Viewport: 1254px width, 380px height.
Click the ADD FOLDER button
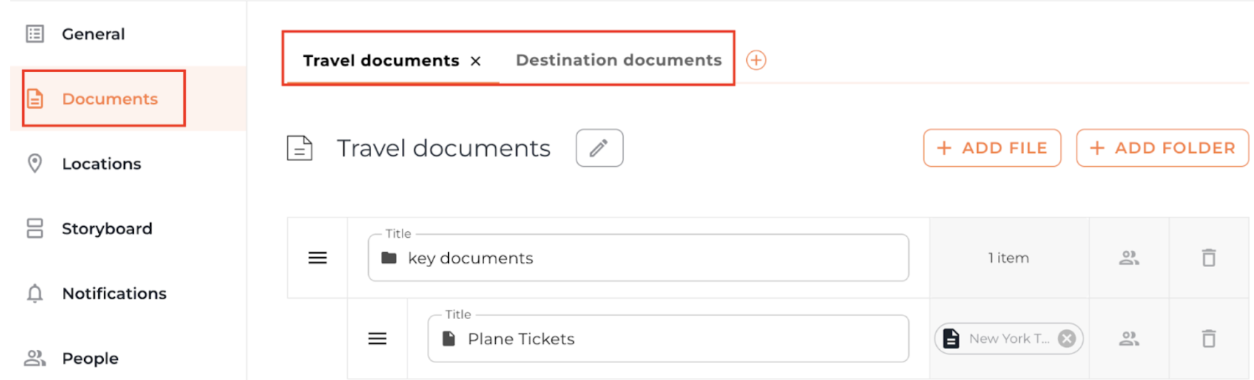point(1162,148)
